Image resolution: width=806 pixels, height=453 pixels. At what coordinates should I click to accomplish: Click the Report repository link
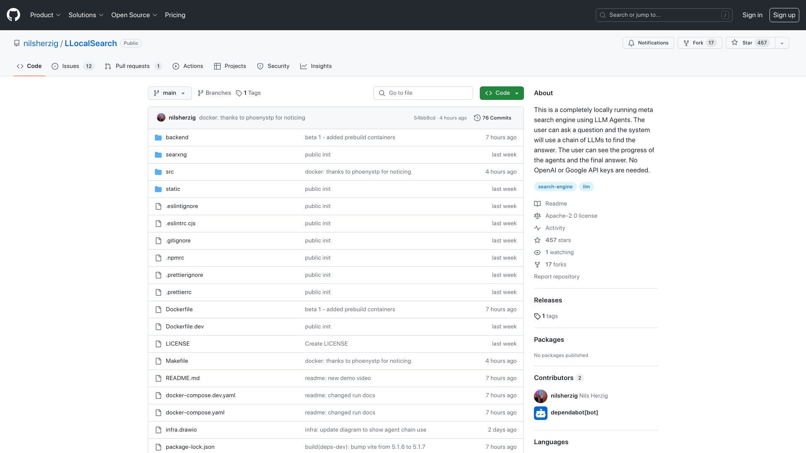click(557, 277)
